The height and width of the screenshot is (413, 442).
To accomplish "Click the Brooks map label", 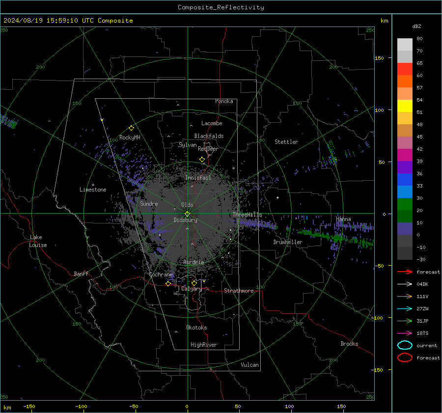I will [x=349, y=344].
